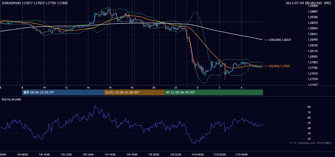Select the Tokyo 08:00-15:30 JST session bar

pyautogui.click(x=63, y=92)
